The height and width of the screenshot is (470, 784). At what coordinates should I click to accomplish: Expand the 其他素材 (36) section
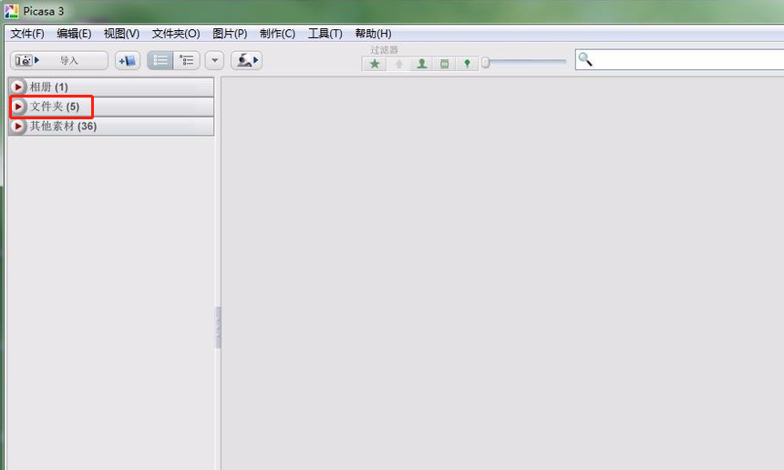(18, 127)
